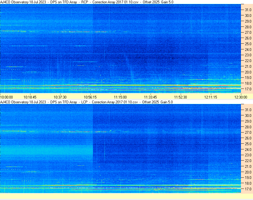Click the 22.0 frequency label on RCP plot
The height and width of the screenshot is (200, 253).
coord(248,61)
